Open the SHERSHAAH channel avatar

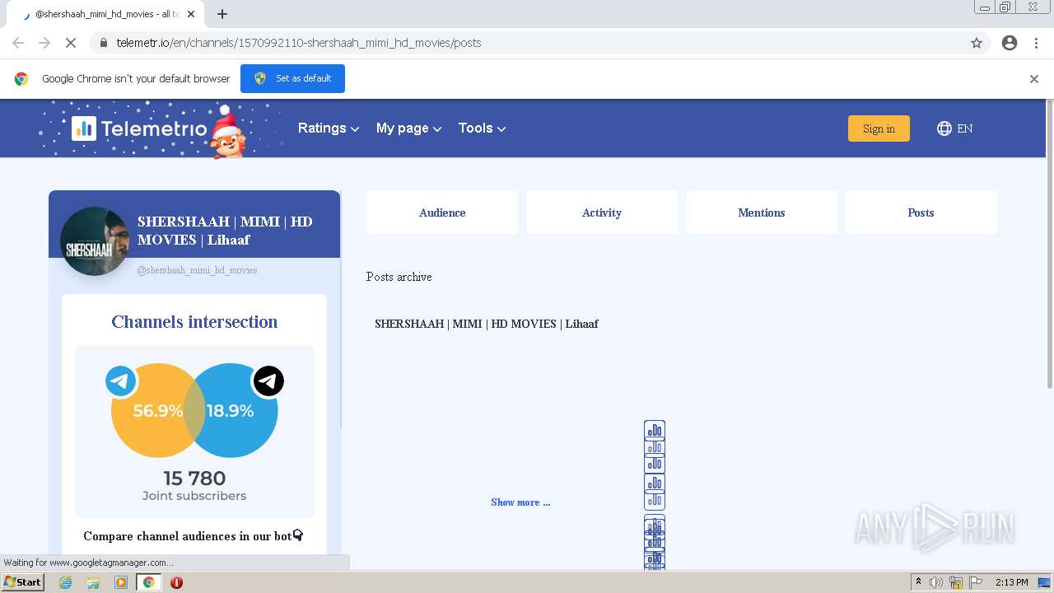[x=95, y=241]
